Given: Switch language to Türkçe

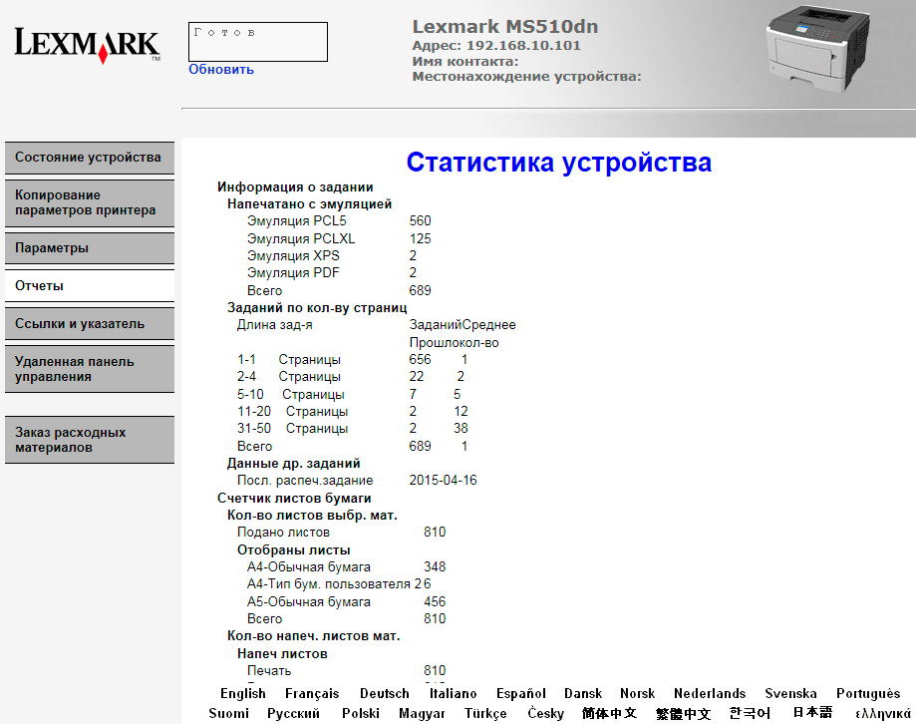Looking at the screenshot, I should [x=485, y=713].
